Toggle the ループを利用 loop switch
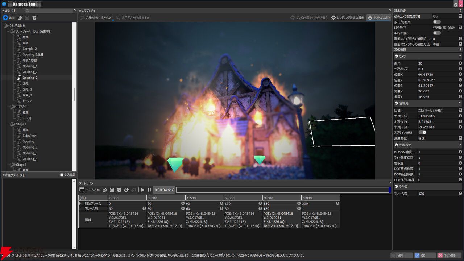This screenshot has width=464, height=261. click(436, 22)
